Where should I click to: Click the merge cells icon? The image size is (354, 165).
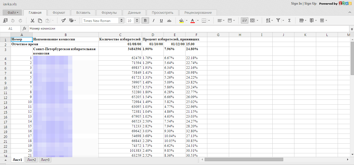coord(252,21)
